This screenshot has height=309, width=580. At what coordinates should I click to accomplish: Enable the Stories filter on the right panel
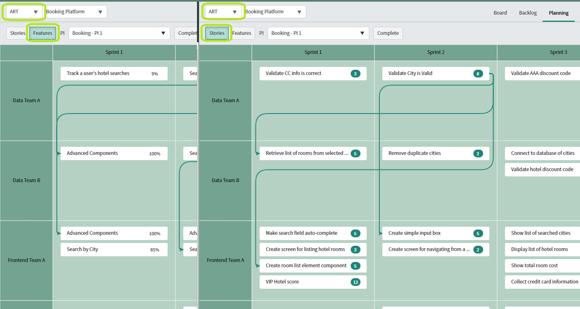pyautogui.click(x=216, y=33)
